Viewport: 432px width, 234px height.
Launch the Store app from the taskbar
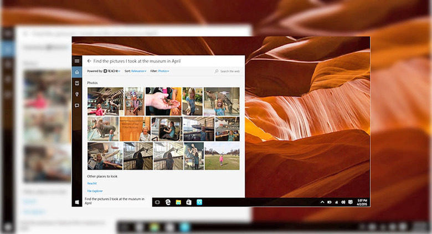coord(189,202)
